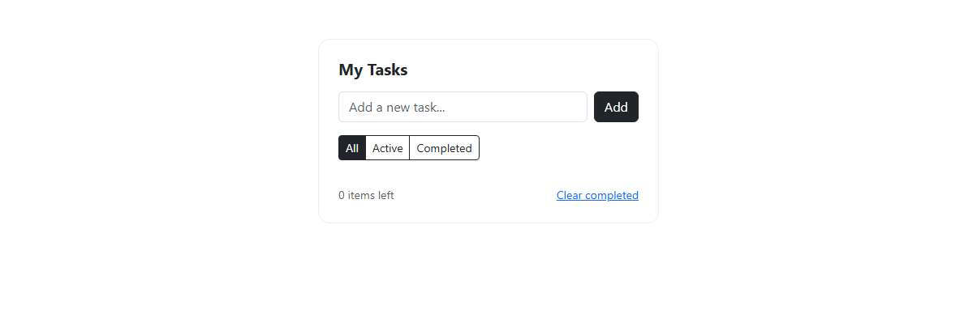The height and width of the screenshot is (314, 977).
Task: Switch to the Active filter
Action: 388,148
